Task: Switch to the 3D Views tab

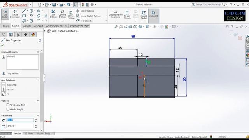Action: (29, 133)
